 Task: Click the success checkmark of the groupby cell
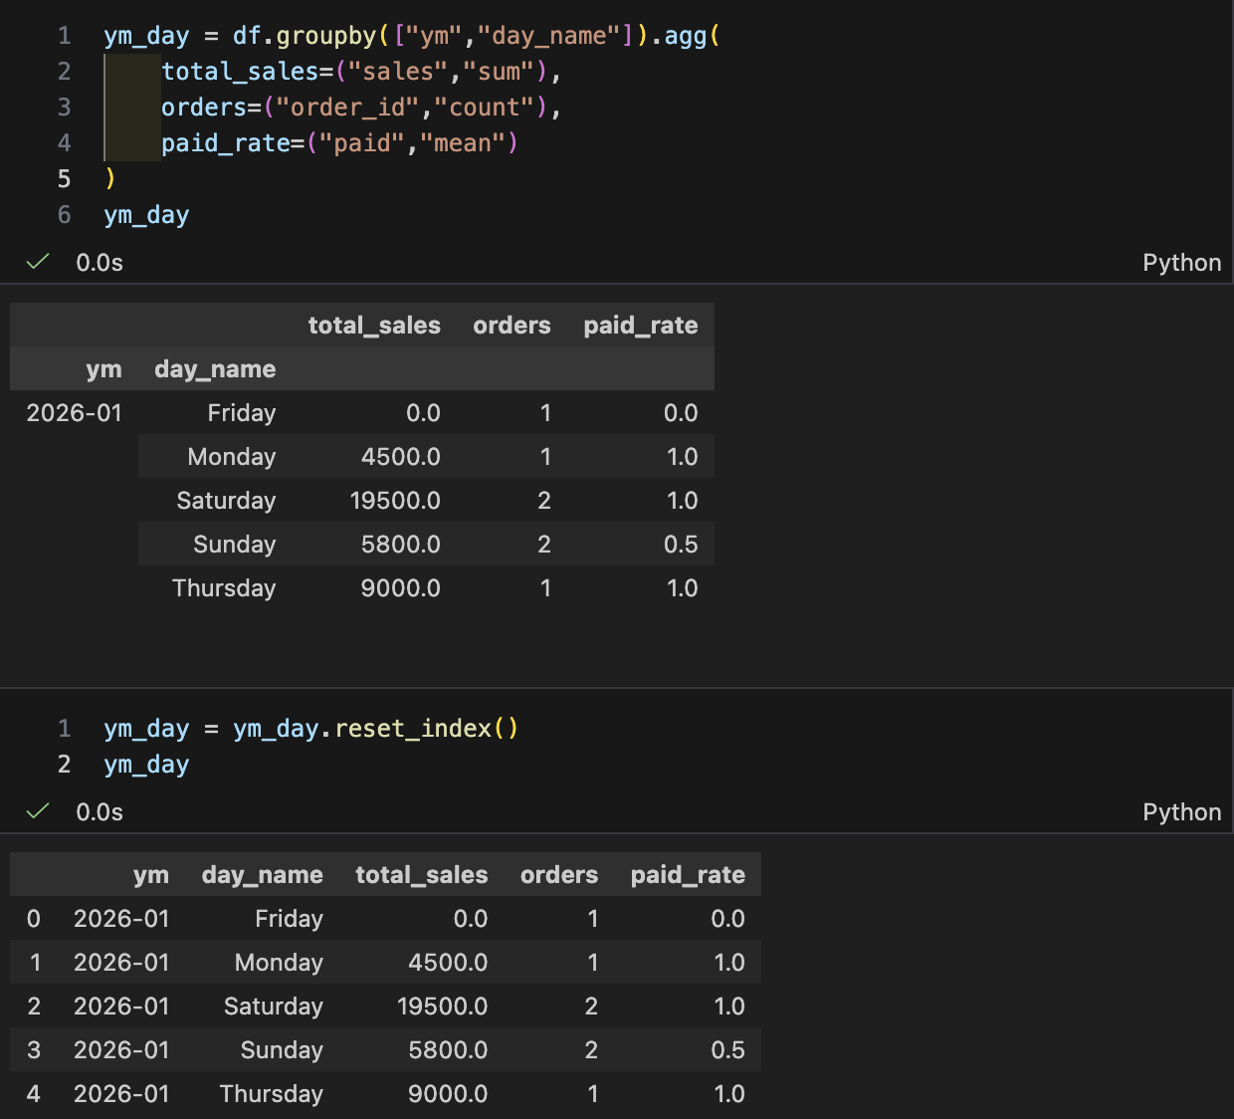(38, 262)
